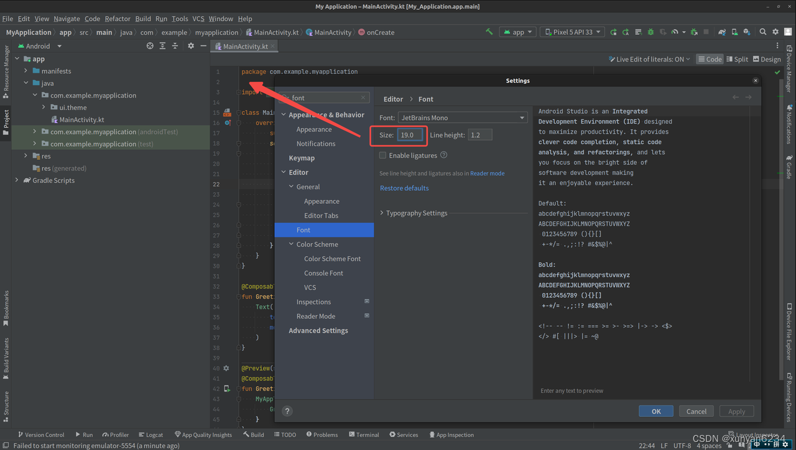
Task: Open the File menu
Action: pos(7,19)
